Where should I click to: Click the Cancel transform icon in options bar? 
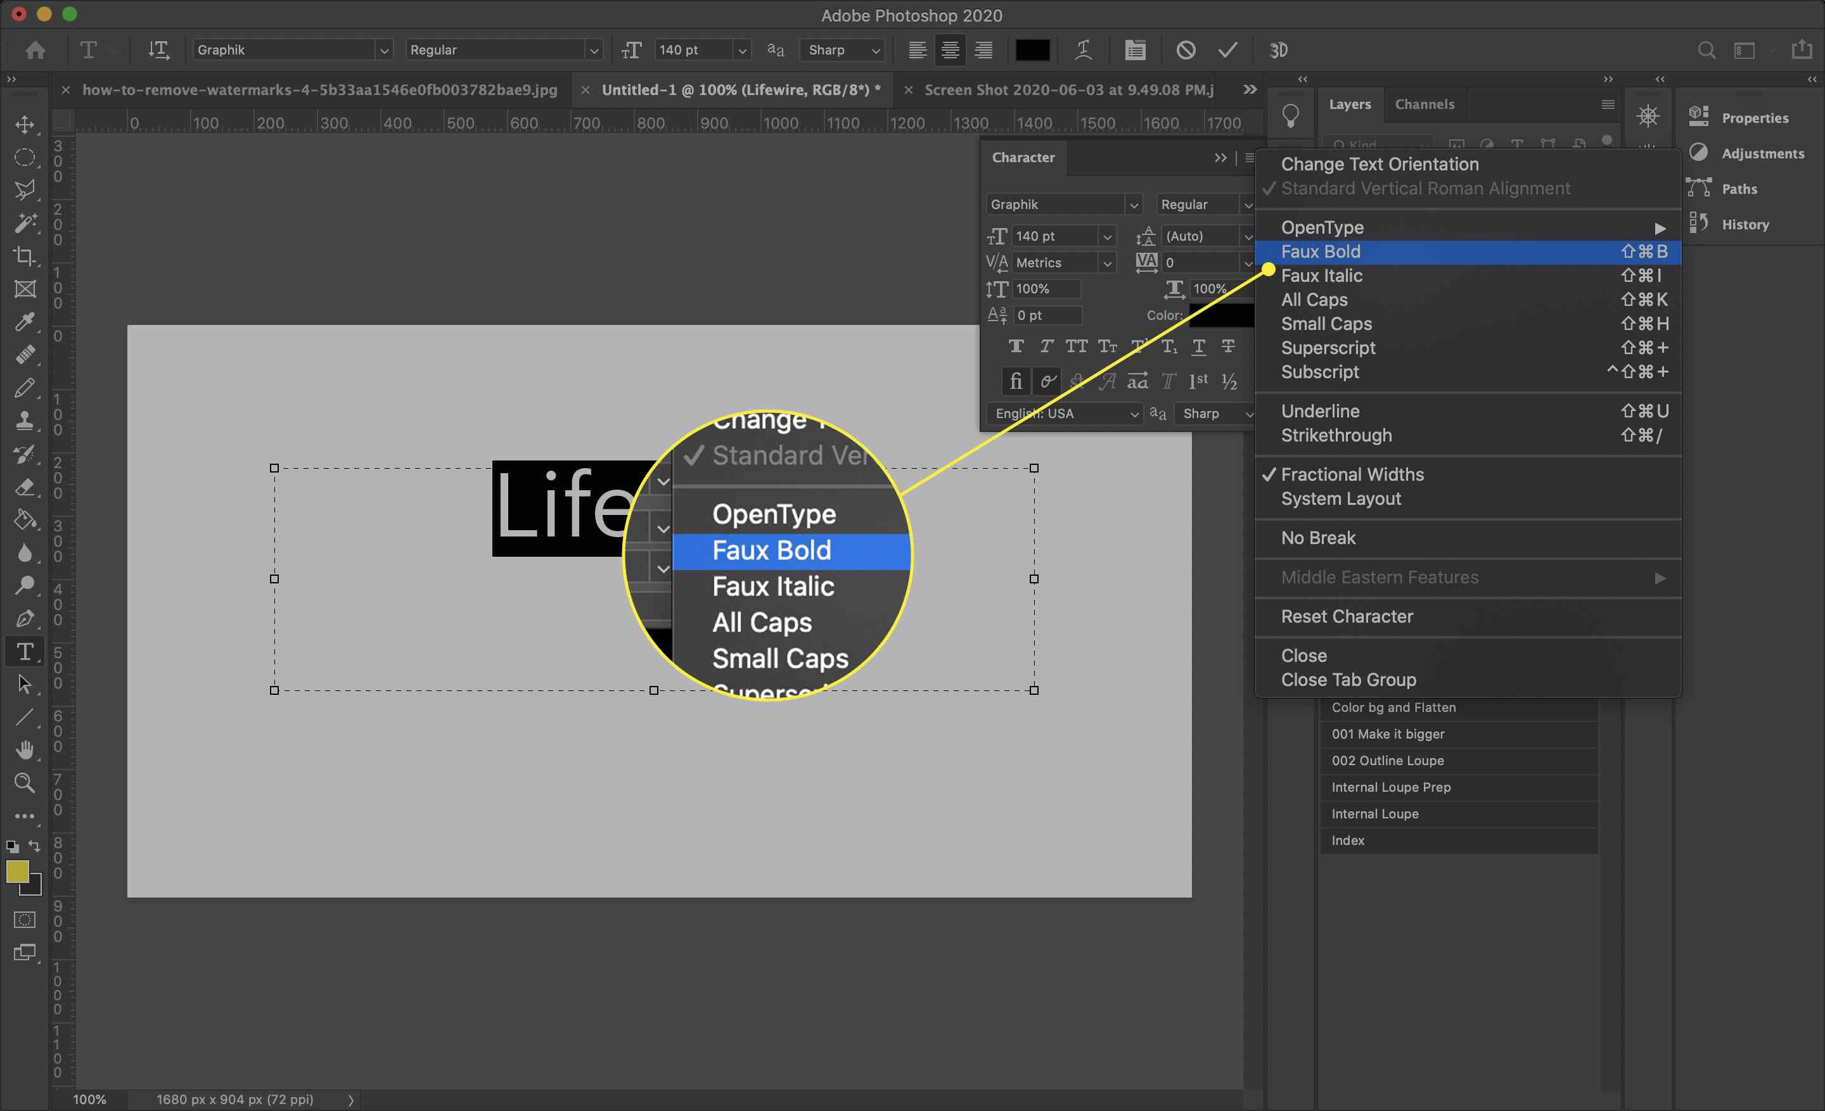tap(1184, 49)
